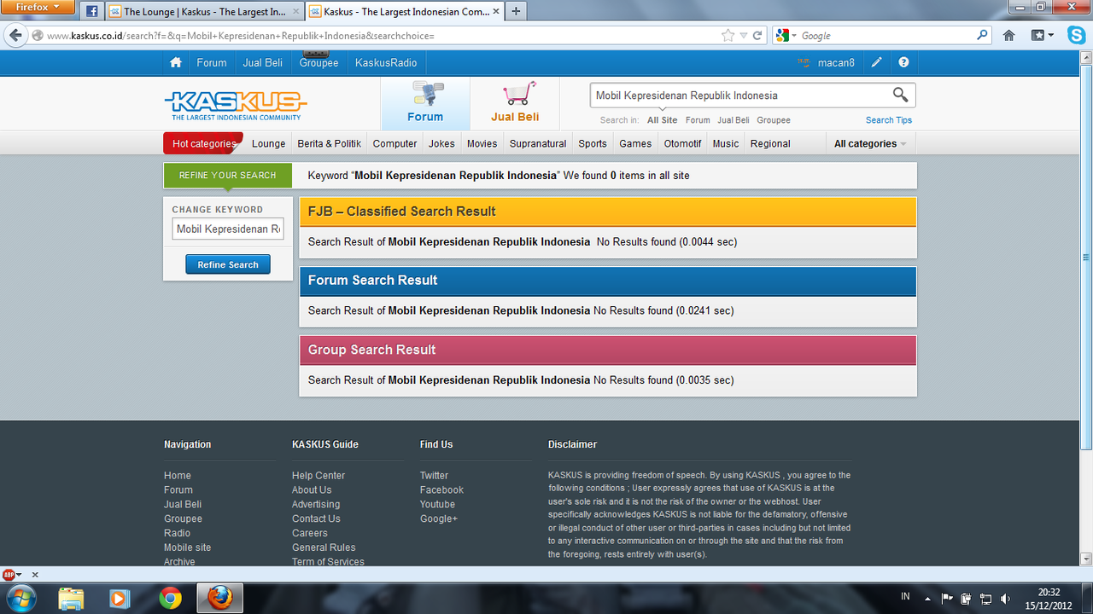Open the Twitter footer link

(434, 475)
